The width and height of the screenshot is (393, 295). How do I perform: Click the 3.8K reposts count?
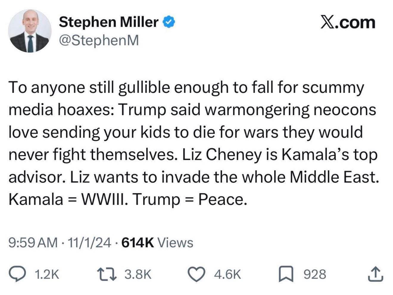138,274
